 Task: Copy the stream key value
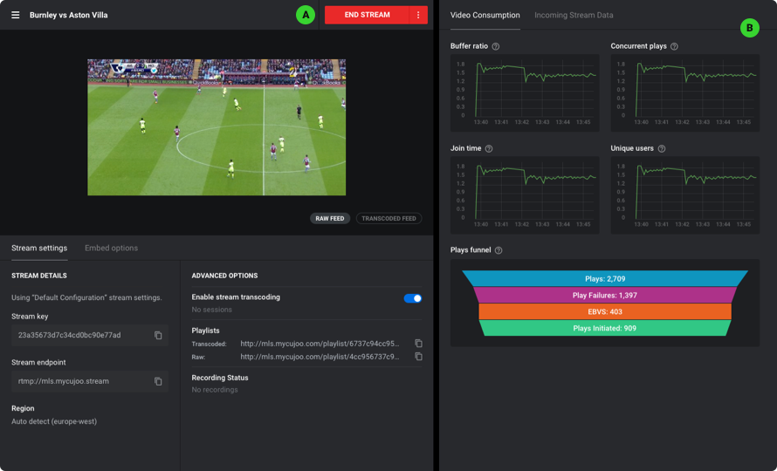point(158,335)
